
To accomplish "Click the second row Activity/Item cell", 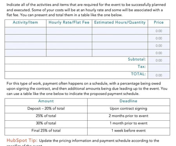I will click(x=25, y=38).
